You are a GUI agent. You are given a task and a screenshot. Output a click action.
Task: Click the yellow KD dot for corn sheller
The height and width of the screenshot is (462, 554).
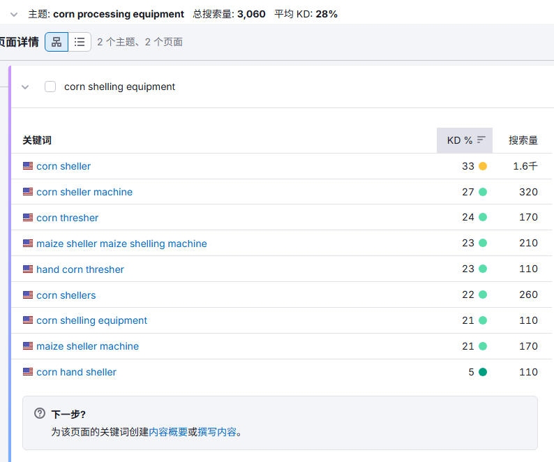[x=483, y=166]
